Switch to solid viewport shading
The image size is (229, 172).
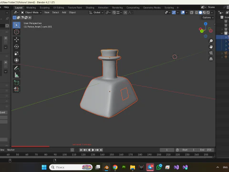[200, 12]
